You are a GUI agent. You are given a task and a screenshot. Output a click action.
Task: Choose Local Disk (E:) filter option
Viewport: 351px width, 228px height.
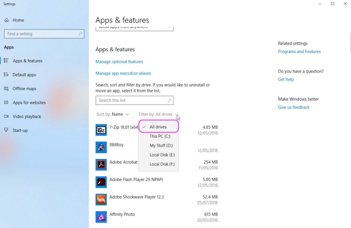(x=158, y=155)
